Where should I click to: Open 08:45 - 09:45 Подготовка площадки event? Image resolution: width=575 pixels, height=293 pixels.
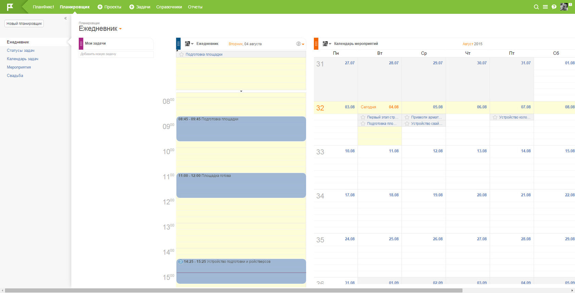241,129
